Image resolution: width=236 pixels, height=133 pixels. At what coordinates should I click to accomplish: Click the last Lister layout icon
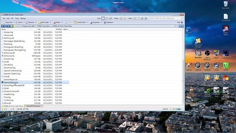tap(146, 18)
